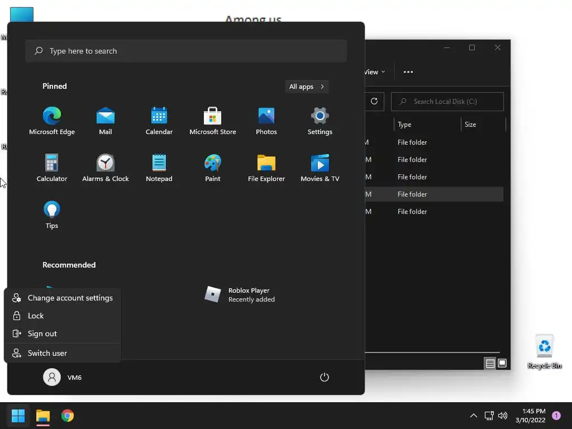Click refresh button in File Explorer

click(374, 102)
